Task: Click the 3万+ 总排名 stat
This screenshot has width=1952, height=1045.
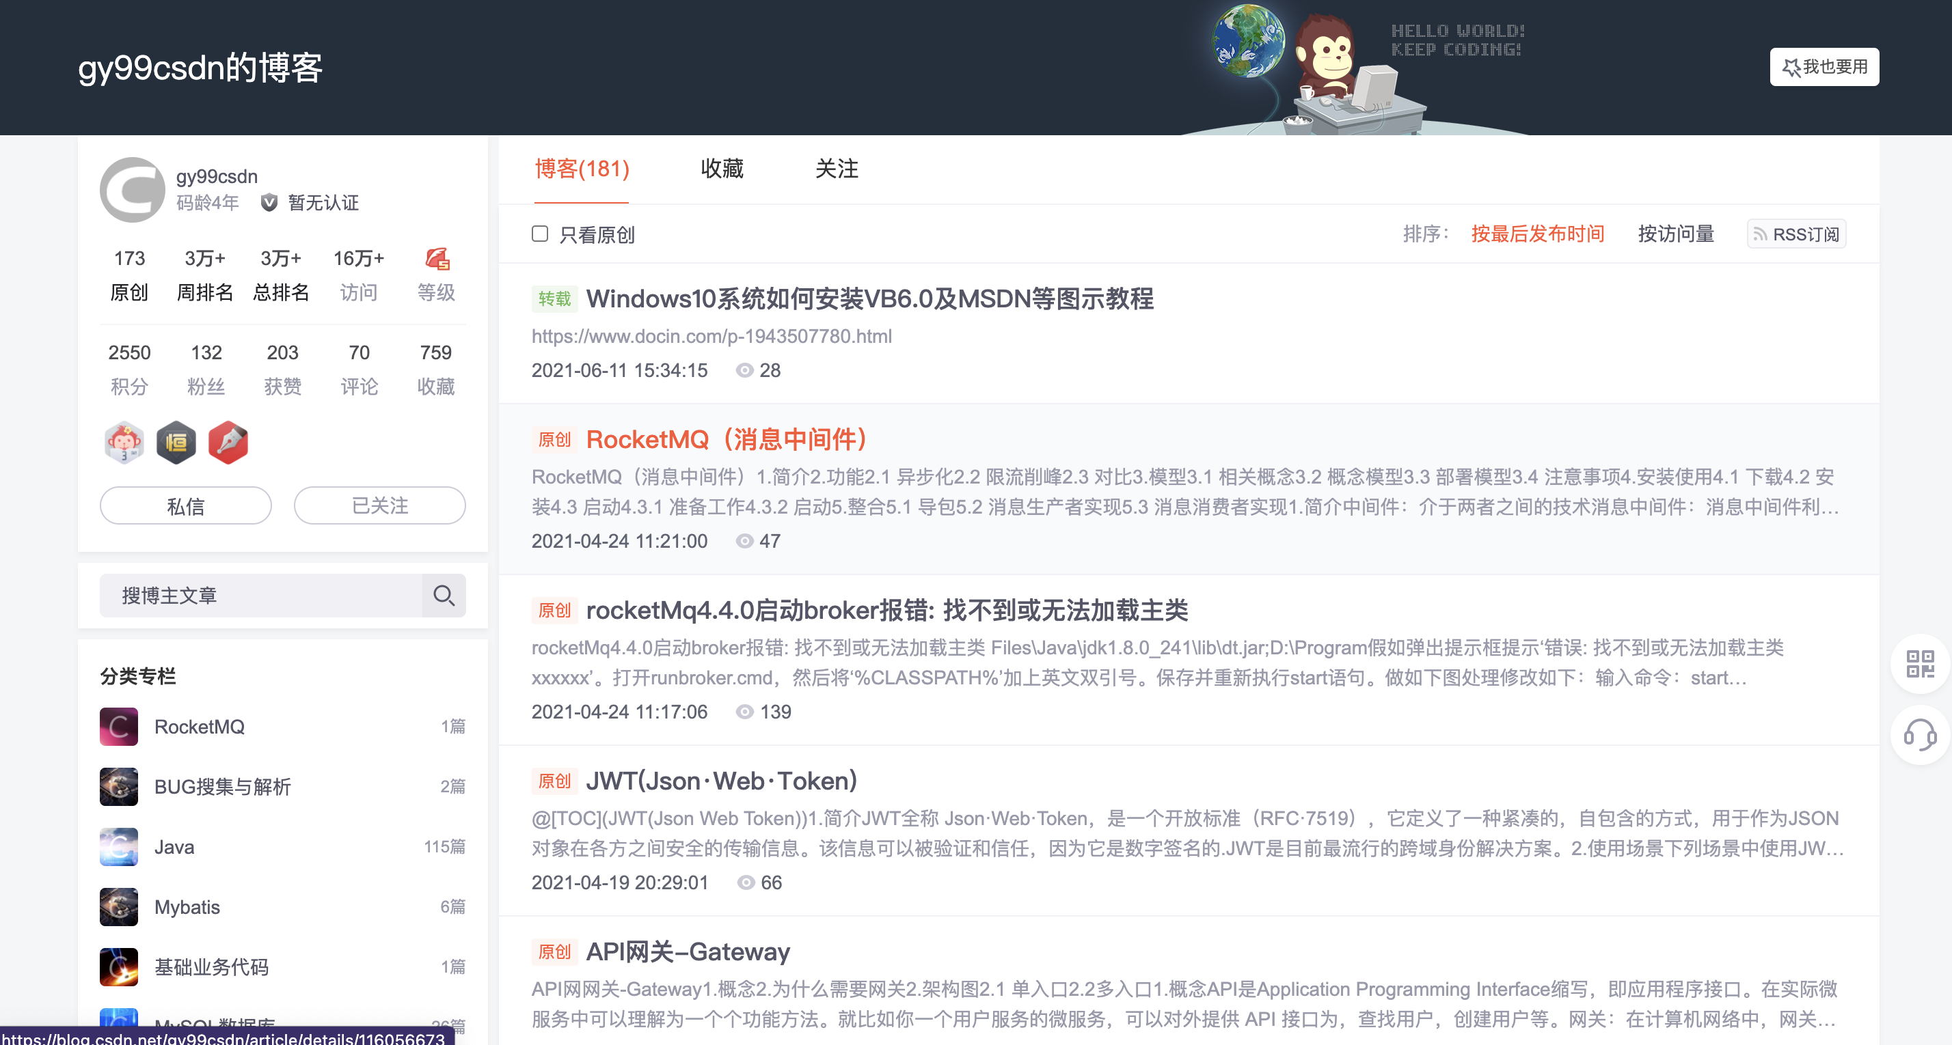Action: tap(281, 275)
